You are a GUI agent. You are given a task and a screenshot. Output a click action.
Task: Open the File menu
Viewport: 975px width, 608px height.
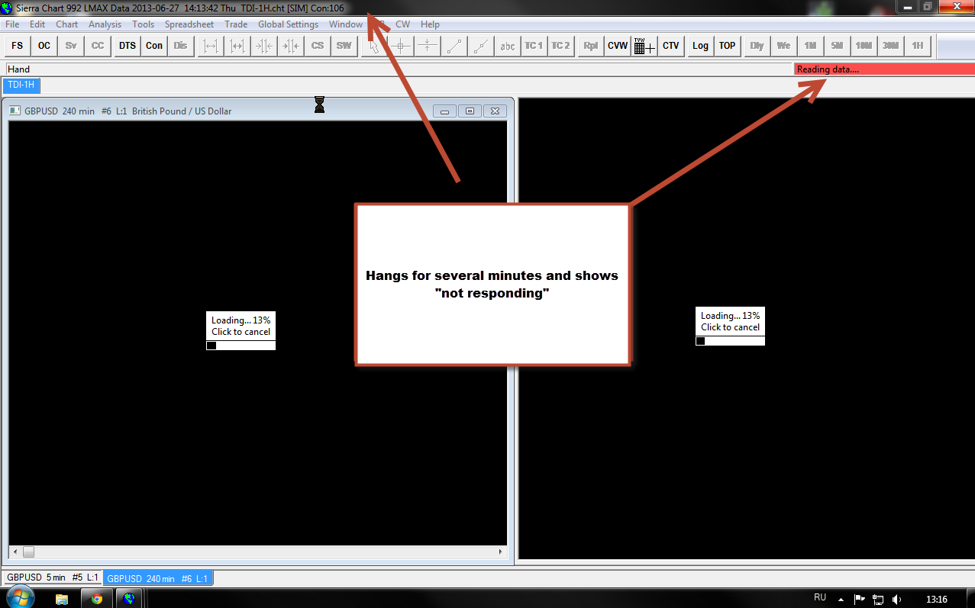point(12,24)
